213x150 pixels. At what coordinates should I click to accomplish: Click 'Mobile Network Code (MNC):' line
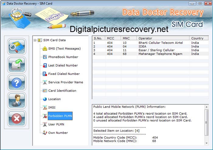click(x=115, y=141)
